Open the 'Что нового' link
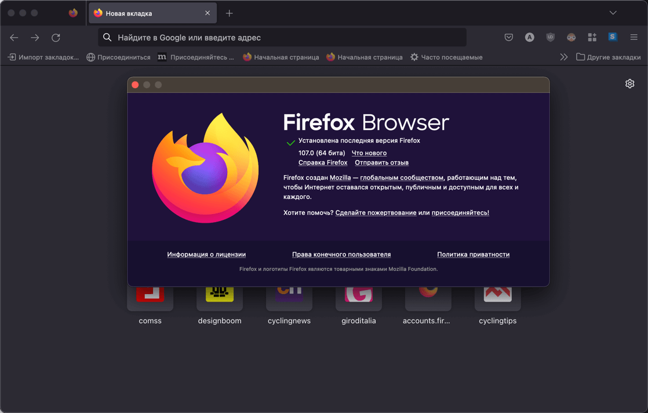 click(x=369, y=153)
